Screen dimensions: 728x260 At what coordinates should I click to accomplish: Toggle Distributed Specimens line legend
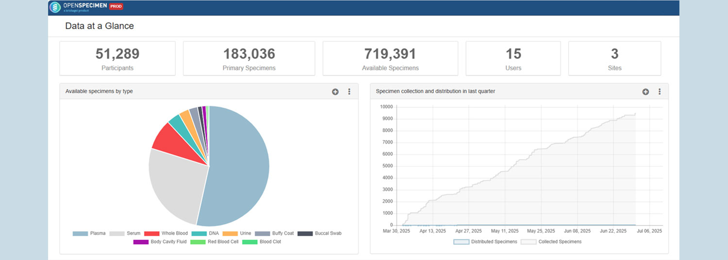[485, 242]
